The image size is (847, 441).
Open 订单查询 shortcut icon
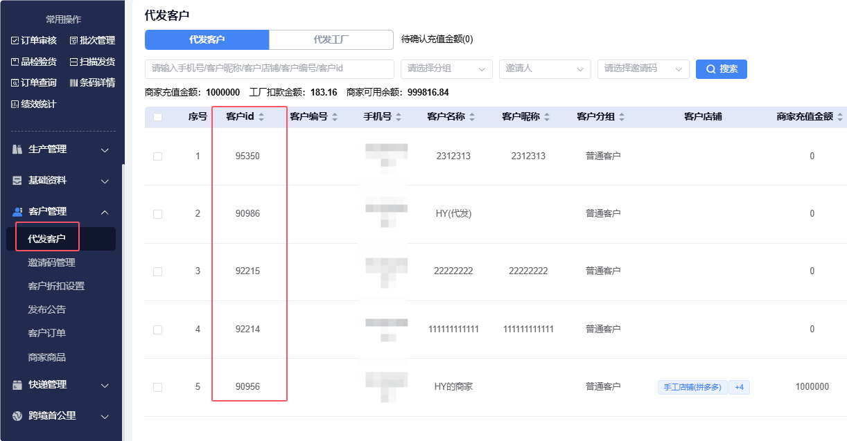point(15,83)
